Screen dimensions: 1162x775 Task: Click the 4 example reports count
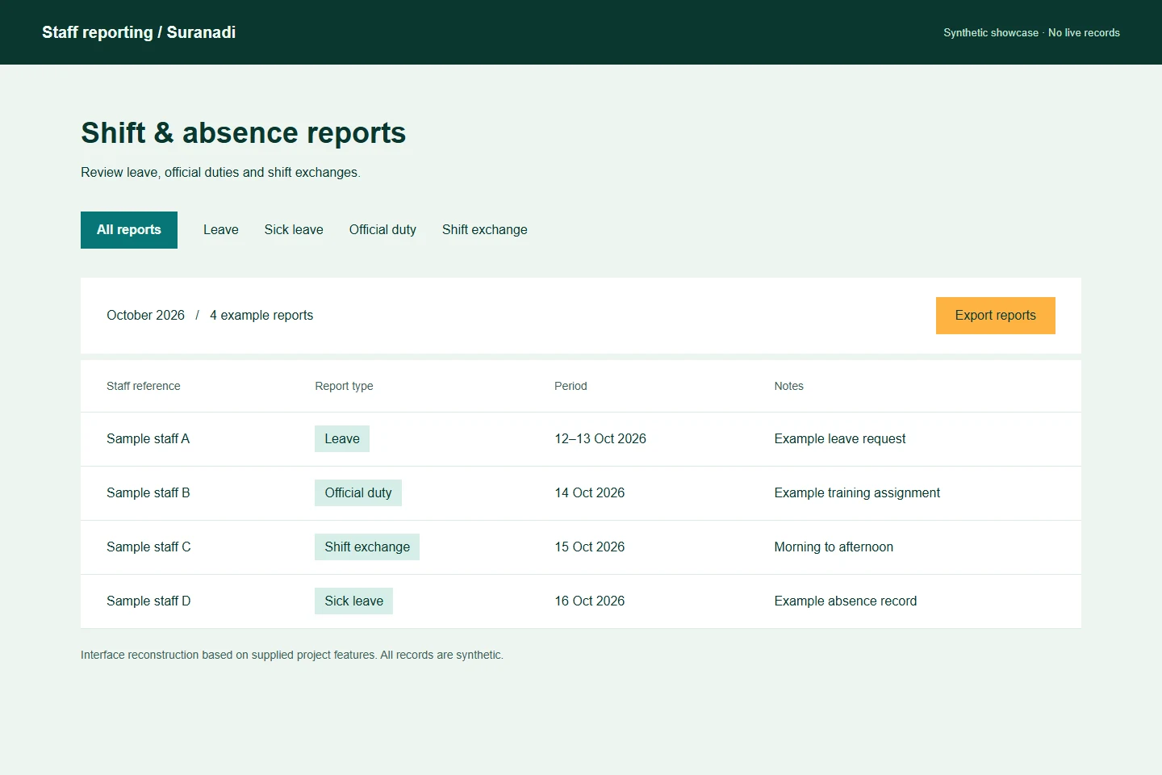pos(261,316)
